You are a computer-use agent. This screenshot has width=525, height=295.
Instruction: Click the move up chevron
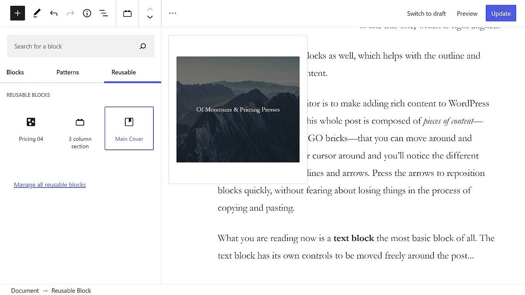150,9
